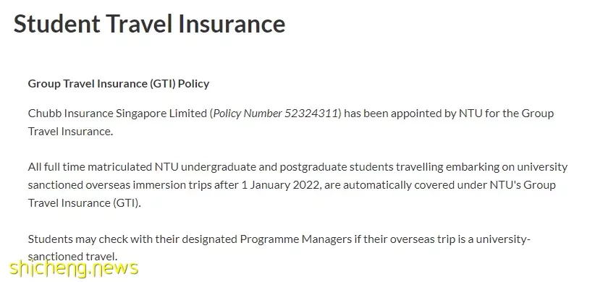Click the words Programme Managers
The height and width of the screenshot is (282, 616).
[296, 239]
